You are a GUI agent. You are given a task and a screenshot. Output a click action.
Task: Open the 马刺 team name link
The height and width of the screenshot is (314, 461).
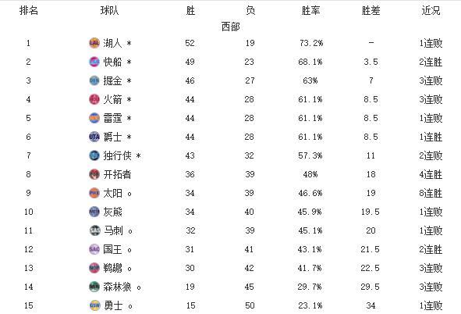coord(113,230)
